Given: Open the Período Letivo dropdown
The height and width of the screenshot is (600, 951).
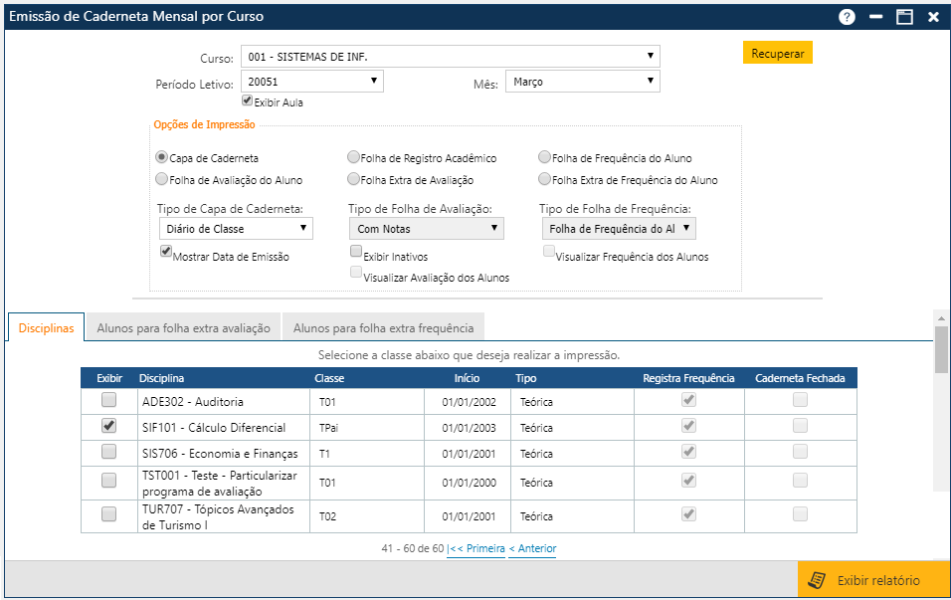Looking at the screenshot, I should [x=311, y=82].
